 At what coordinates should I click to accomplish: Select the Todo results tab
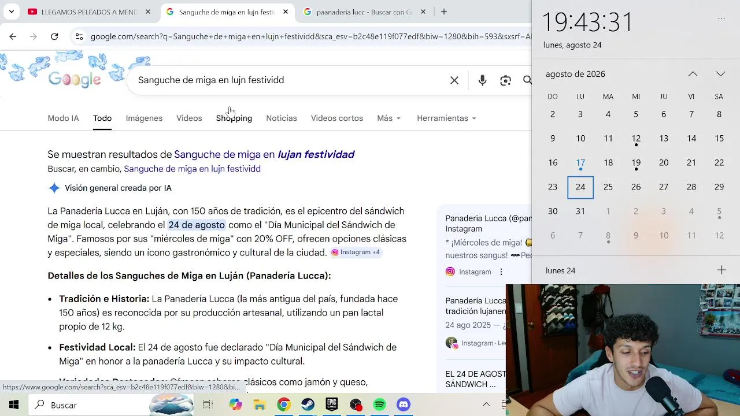point(102,118)
